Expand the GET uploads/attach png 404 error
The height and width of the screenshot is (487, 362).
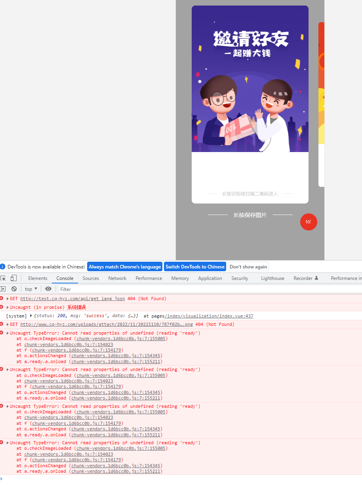coord(8,324)
